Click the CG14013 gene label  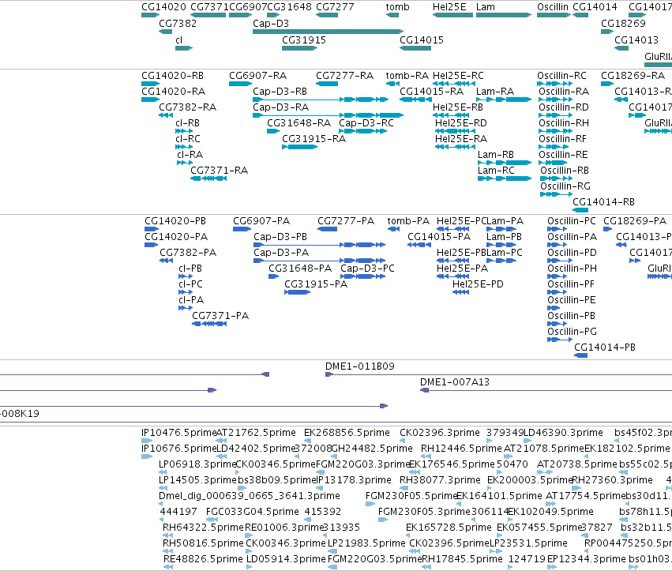point(636,40)
